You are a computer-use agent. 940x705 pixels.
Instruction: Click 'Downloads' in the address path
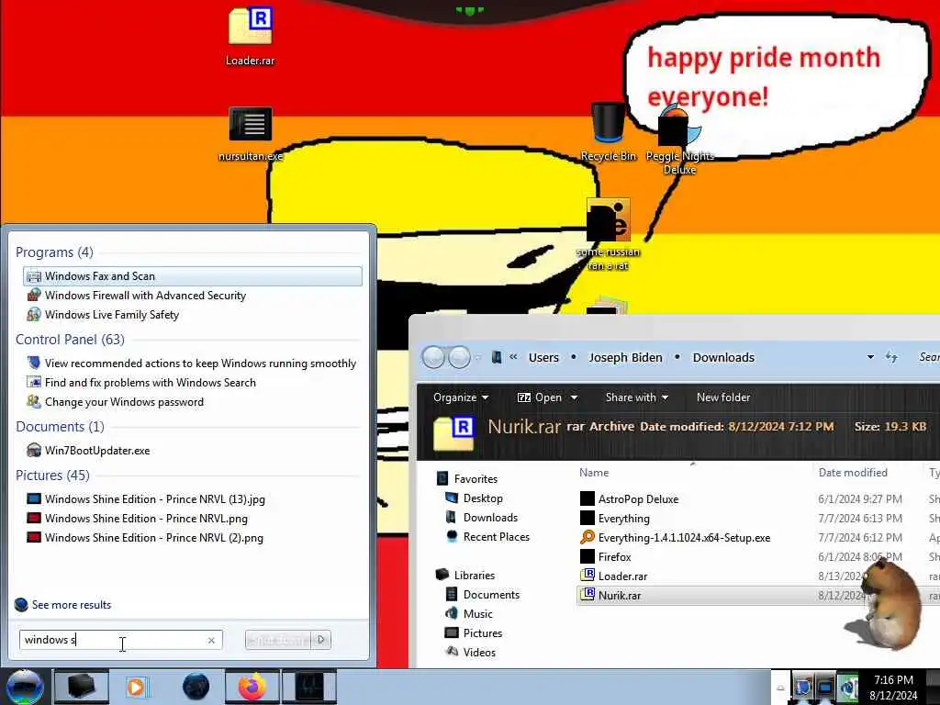(723, 357)
